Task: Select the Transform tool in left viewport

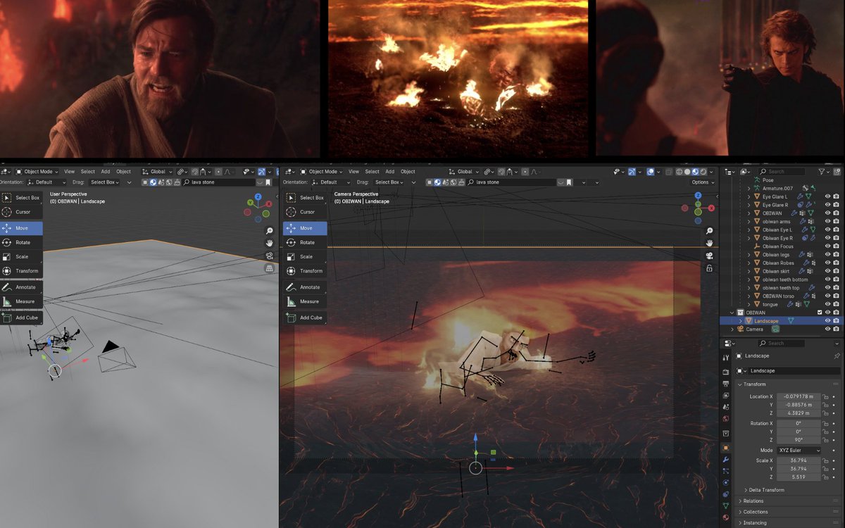Action: pyautogui.click(x=21, y=271)
